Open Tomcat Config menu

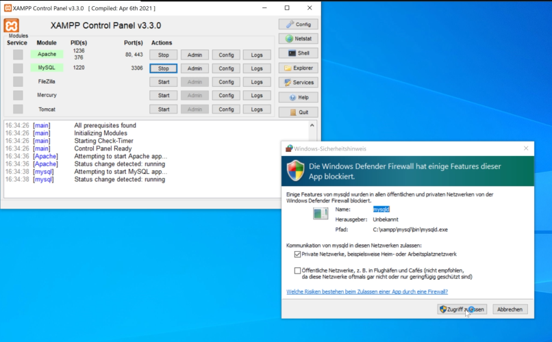pos(226,109)
